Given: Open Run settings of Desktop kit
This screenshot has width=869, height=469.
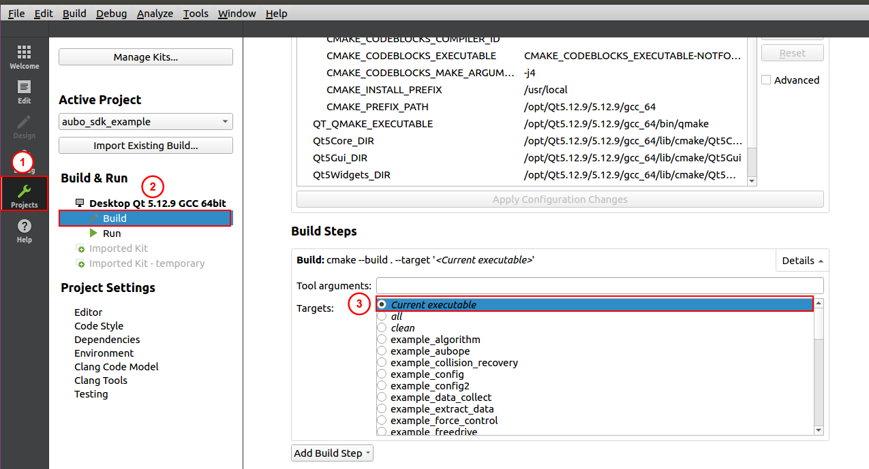Looking at the screenshot, I should [x=112, y=233].
